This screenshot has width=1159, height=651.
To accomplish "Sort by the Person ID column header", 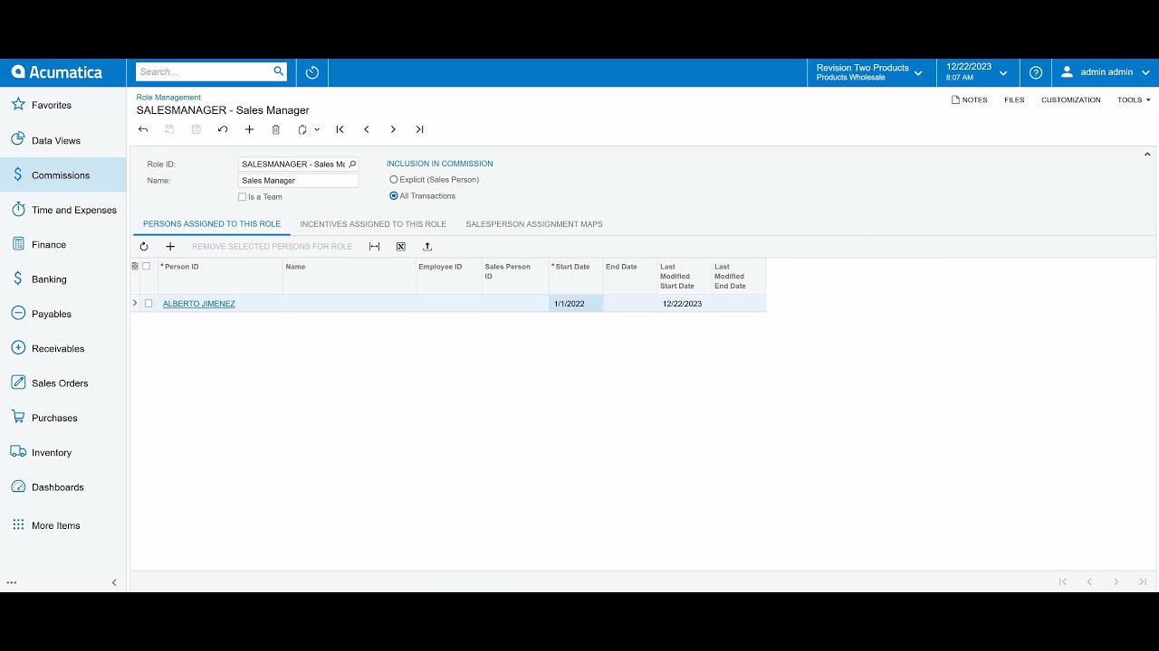I will 220,276.
